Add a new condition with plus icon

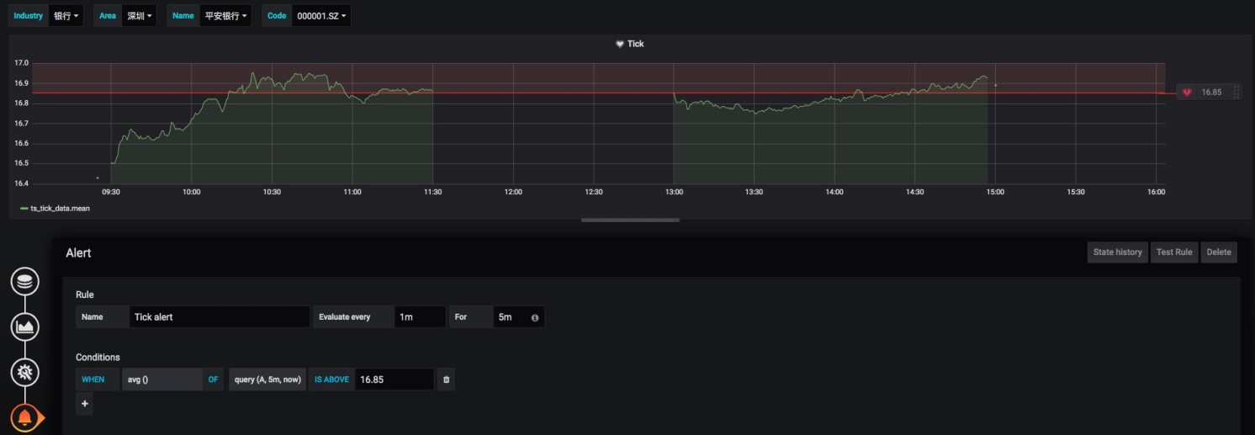(84, 404)
